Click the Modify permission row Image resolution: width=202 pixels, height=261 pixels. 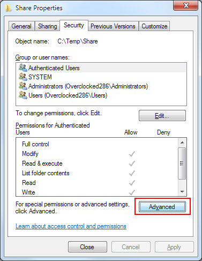[x=97, y=154]
